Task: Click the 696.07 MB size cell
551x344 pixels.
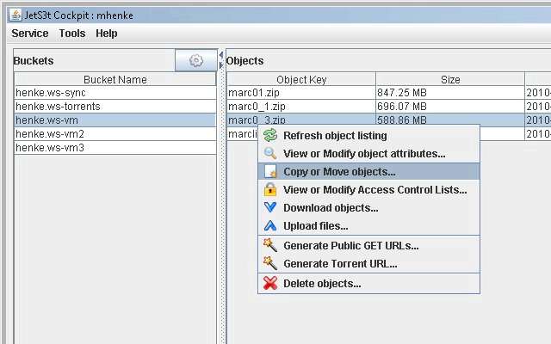Action: (x=450, y=107)
